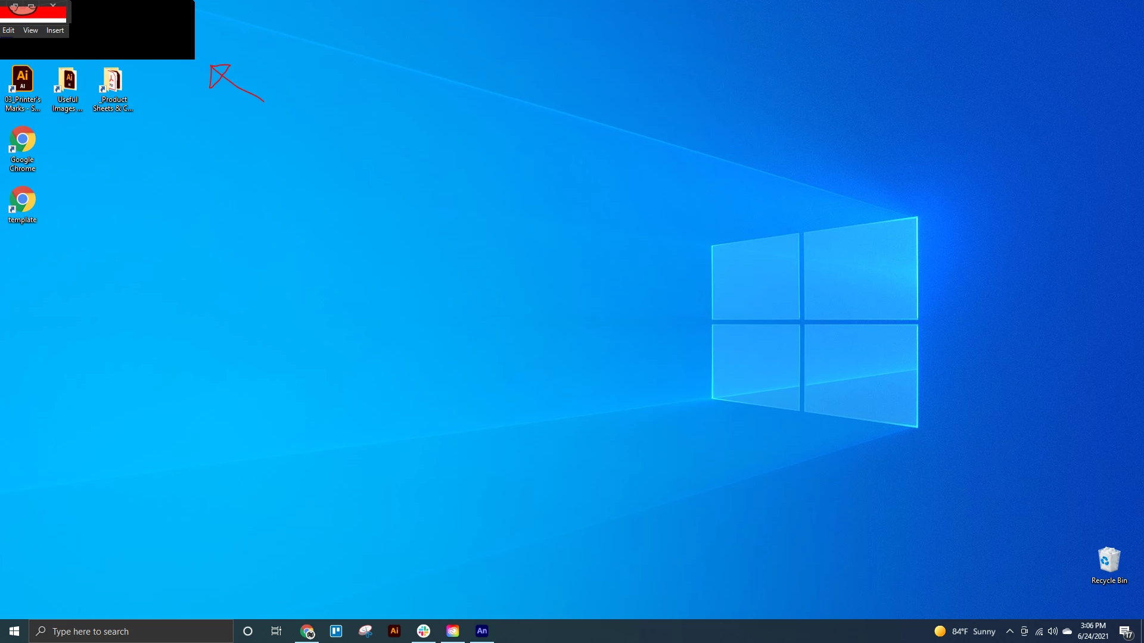Screen dimensions: 1144x643
Task: Open the Task View button
Action: click(x=276, y=631)
